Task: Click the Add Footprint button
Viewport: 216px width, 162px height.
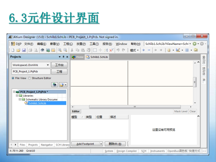Action: point(85,144)
